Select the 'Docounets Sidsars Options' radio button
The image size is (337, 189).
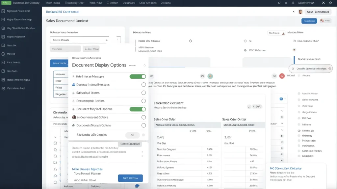pyautogui.click(x=143, y=125)
